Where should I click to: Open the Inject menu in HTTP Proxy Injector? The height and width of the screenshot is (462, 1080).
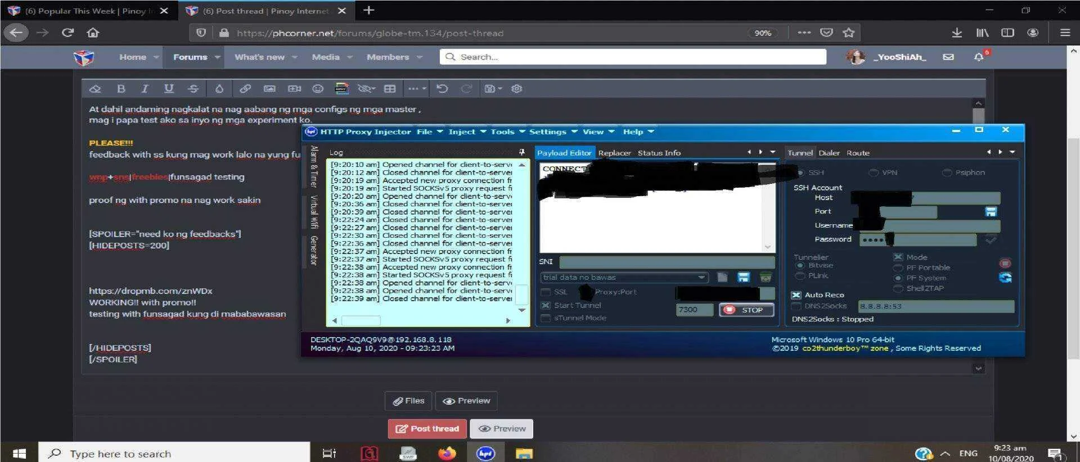click(467, 132)
